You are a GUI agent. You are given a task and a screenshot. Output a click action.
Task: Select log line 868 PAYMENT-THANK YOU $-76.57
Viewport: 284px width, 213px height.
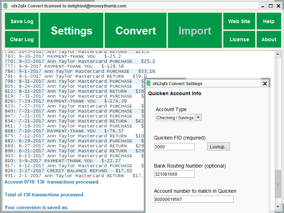[64, 131]
